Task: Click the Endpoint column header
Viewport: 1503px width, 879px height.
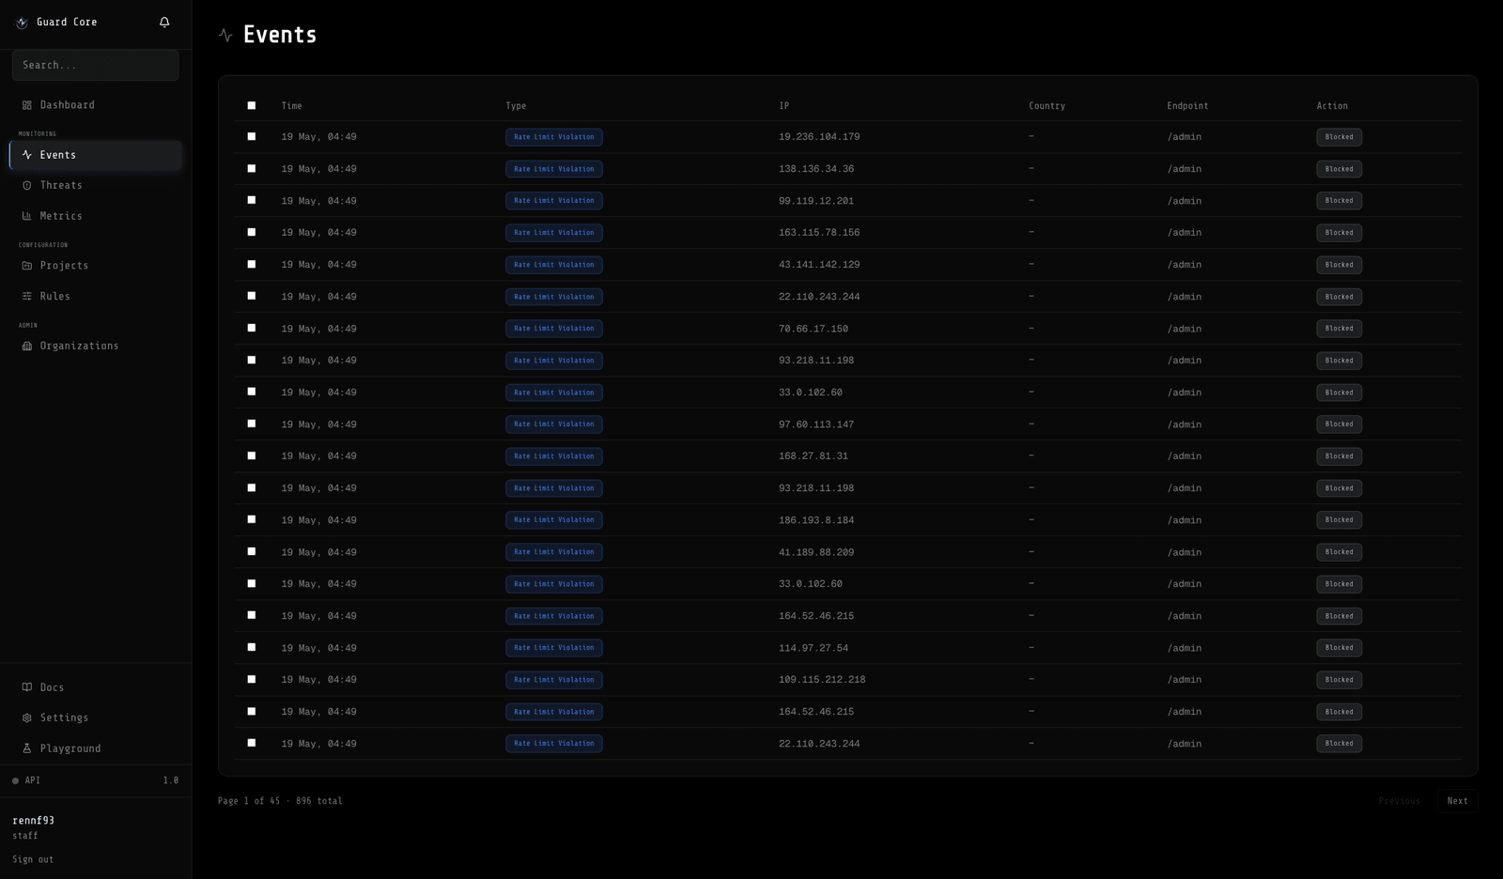Action: (x=1187, y=106)
